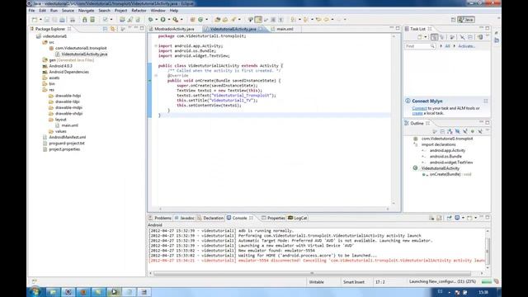Click the Search flashlight toolbar icon

(233, 20)
